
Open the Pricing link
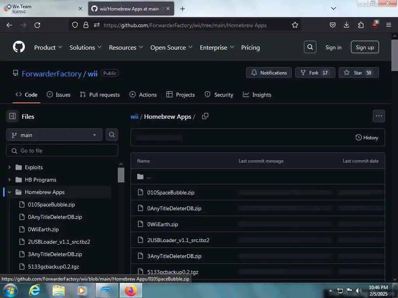250,47
